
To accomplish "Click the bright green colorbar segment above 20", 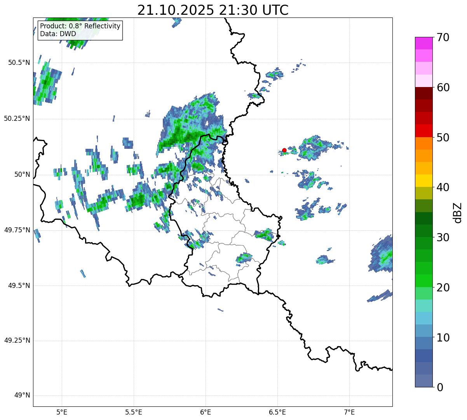I will [424, 281].
